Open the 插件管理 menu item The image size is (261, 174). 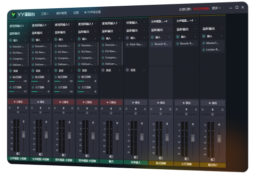61,13
